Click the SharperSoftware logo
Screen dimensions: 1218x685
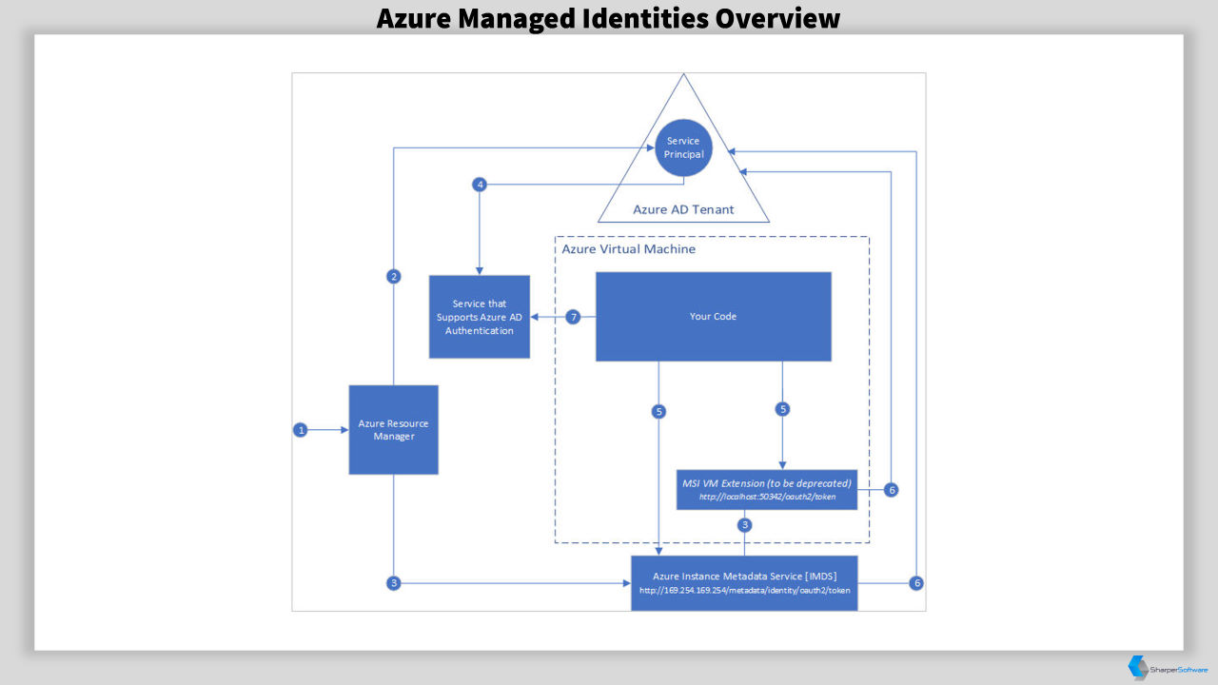point(1168,668)
